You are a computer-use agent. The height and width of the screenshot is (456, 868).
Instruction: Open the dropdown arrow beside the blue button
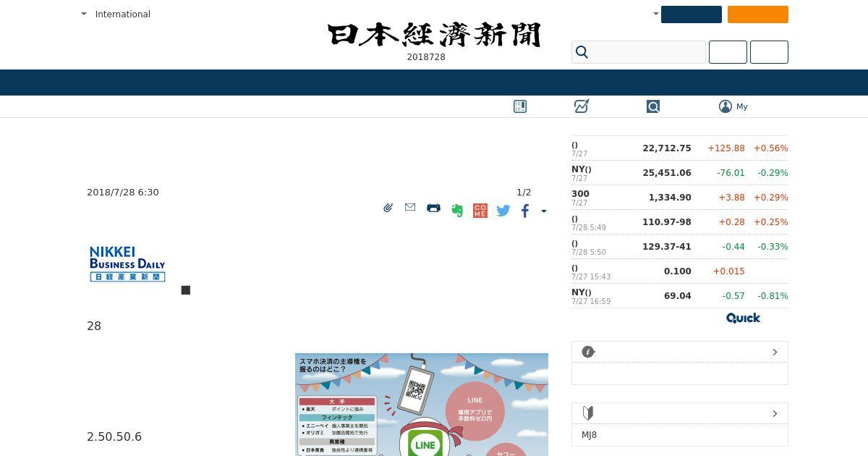pos(655,14)
